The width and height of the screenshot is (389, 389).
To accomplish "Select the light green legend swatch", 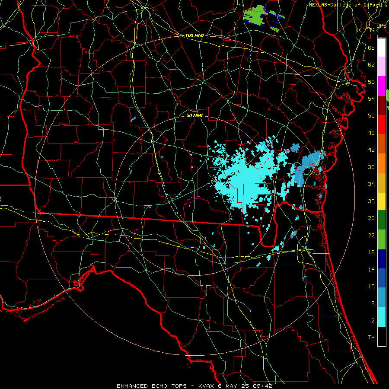I will 382,239.
